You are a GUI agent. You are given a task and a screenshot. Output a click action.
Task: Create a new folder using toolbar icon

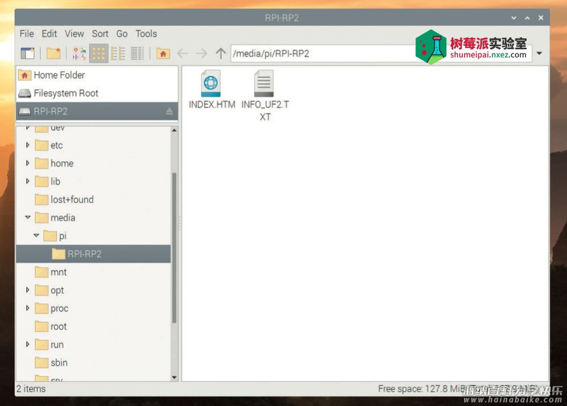[x=53, y=53]
